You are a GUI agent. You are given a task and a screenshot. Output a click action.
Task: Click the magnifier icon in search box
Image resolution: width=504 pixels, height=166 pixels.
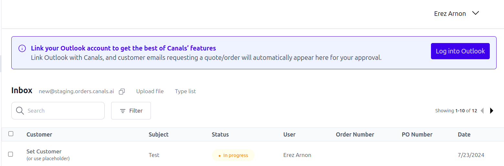[20, 111]
